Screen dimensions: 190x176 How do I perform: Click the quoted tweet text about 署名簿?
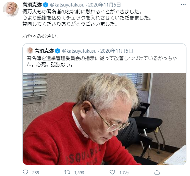(101, 61)
